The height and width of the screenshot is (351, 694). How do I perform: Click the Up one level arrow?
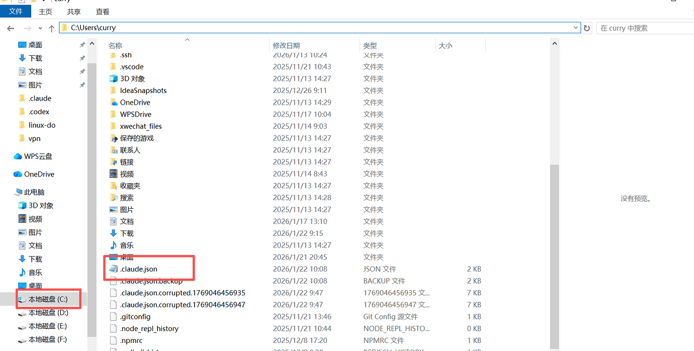tap(51, 28)
